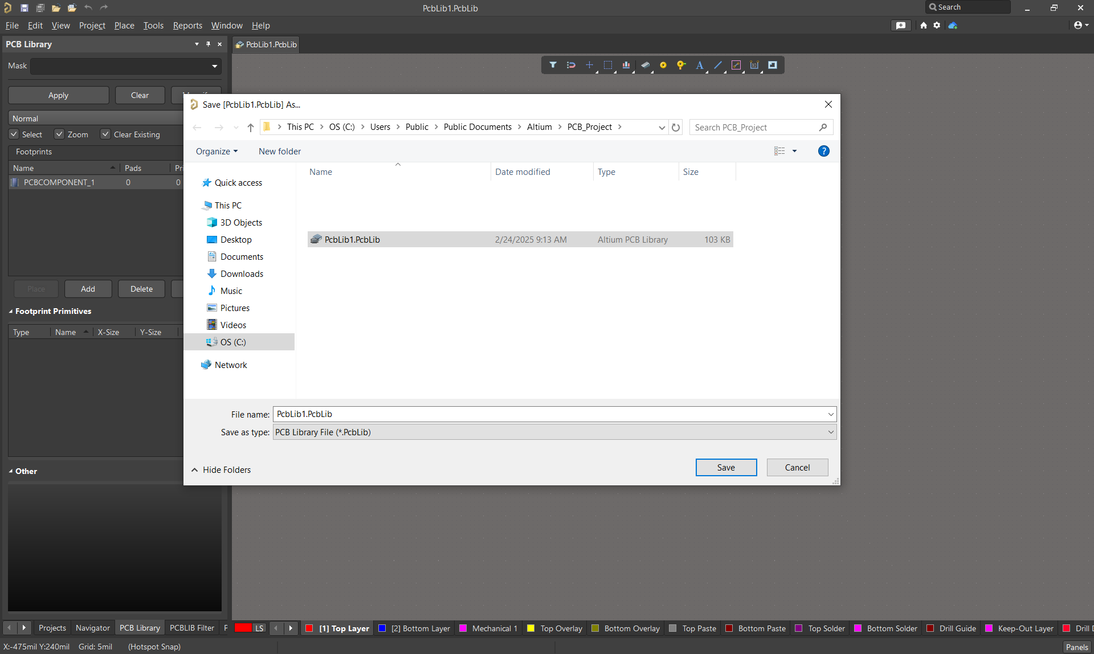This screenshot has height=654, width=1094.
Task: Select the snapping magnet icon
Action: [571, 65]
